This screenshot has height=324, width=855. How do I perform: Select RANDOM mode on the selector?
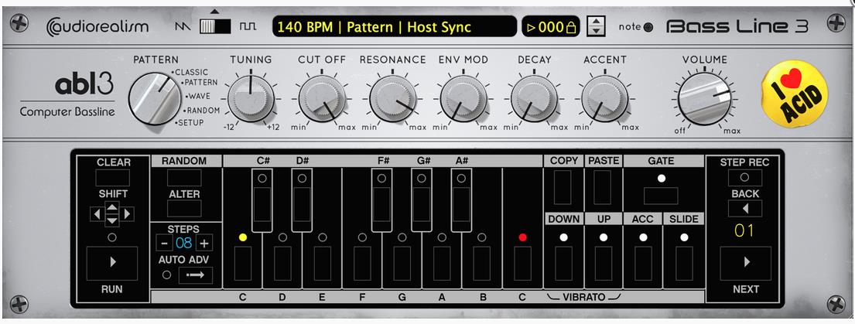(x=202, y=110)
